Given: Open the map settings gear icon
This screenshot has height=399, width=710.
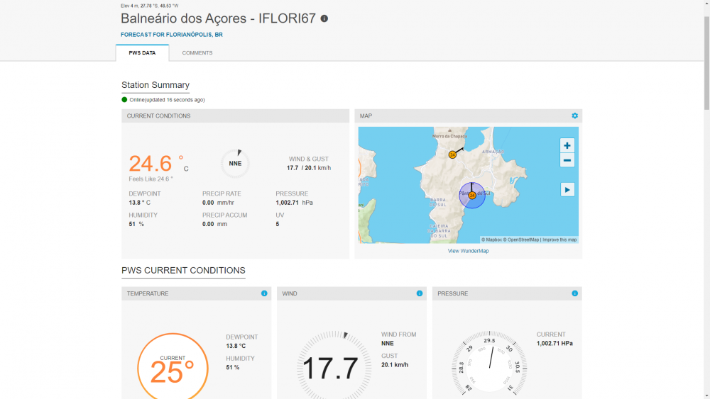Looking at the screenshot, I should coord(575,116).
